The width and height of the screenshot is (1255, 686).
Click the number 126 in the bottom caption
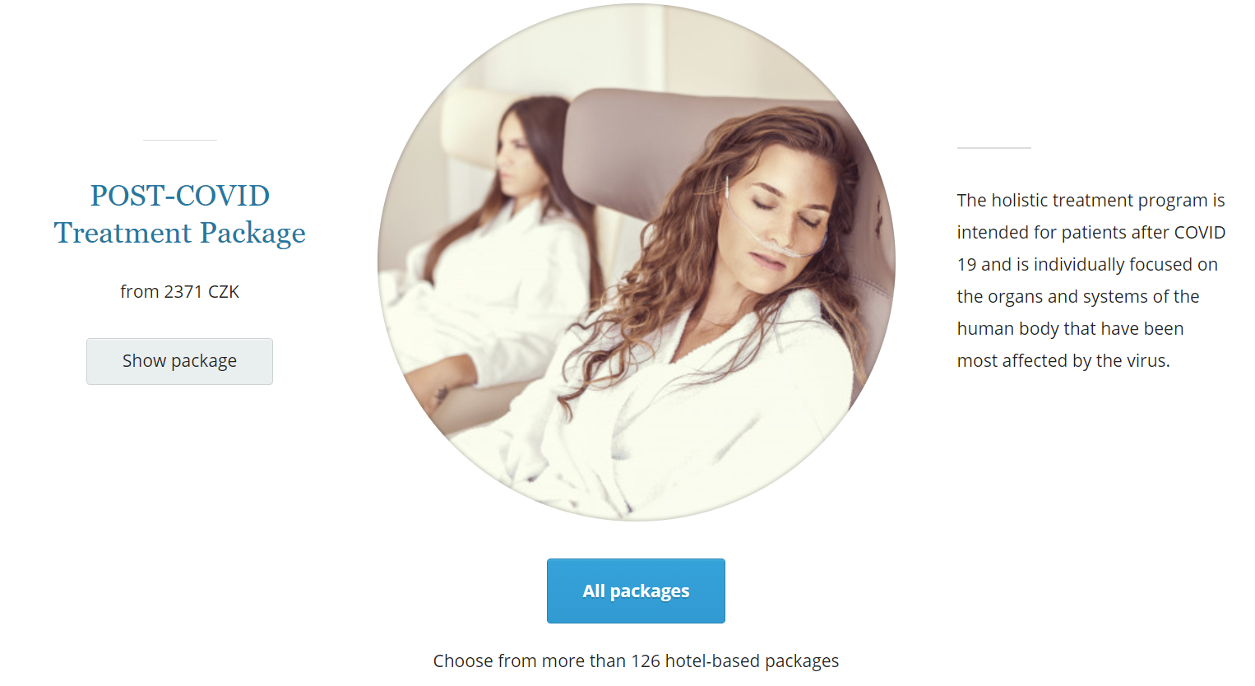[646, 661]
